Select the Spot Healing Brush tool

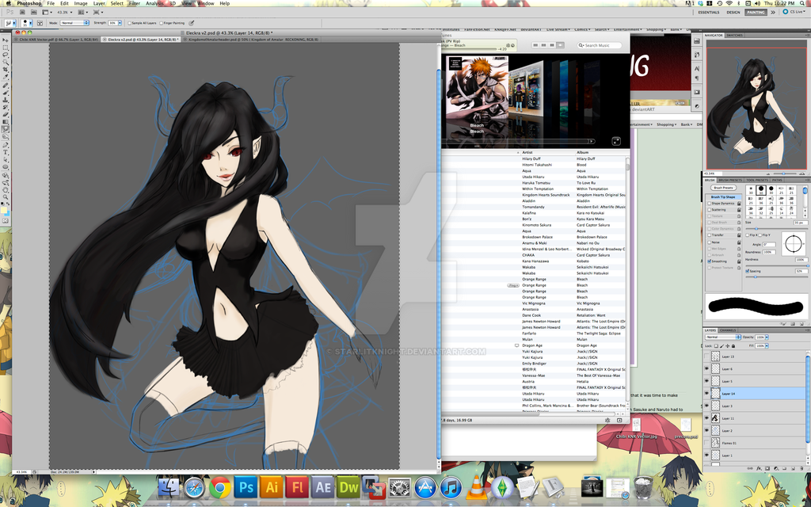pyautogui.click(x=6, y=85)
